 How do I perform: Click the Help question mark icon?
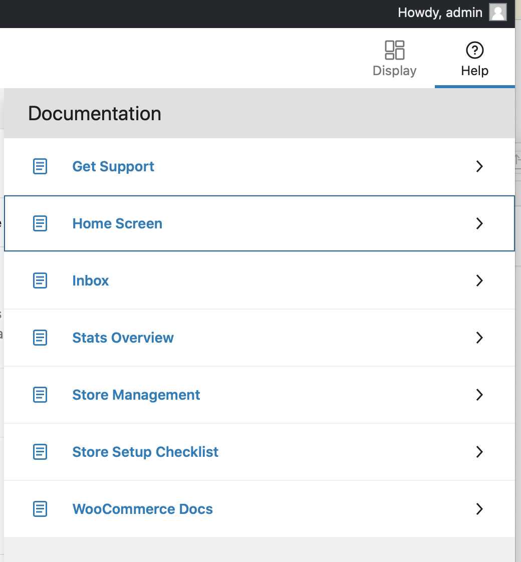click(x=475, y=50)
